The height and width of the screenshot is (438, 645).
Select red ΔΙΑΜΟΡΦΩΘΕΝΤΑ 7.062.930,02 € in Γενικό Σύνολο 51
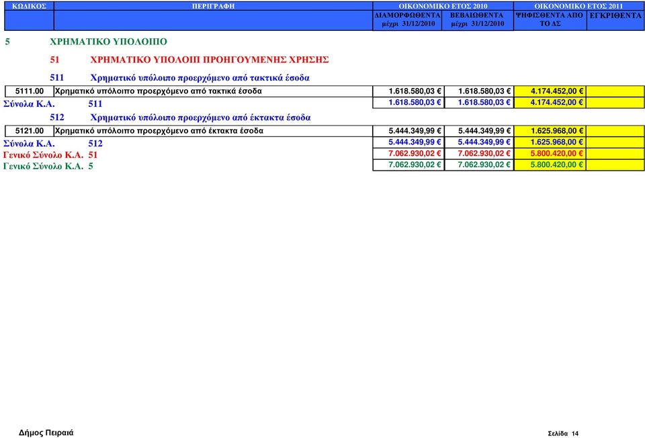click(x=408, y=154)
